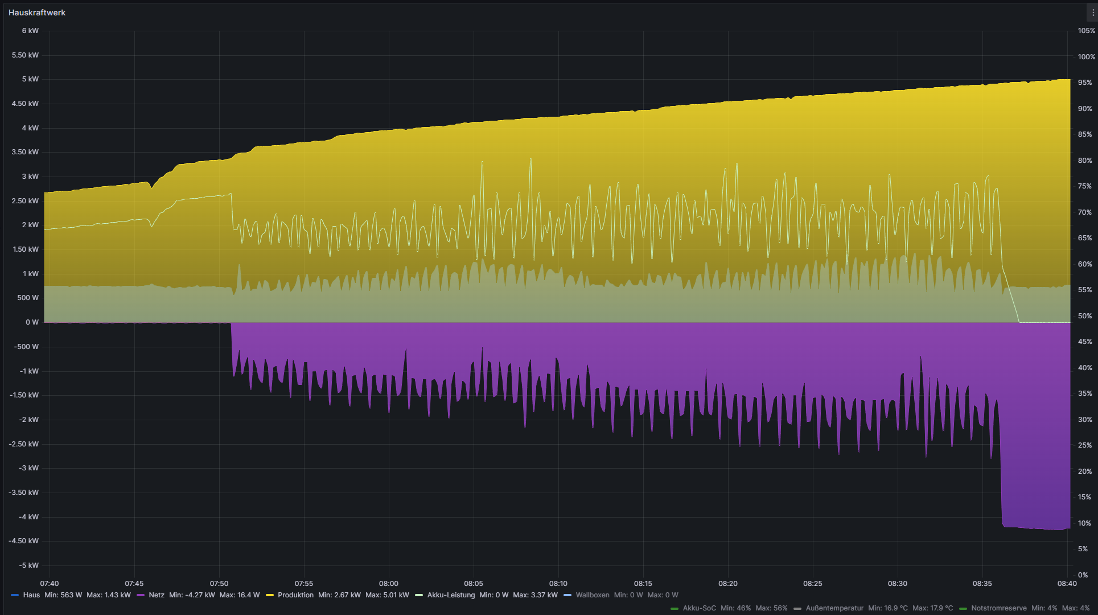The image size is (1098, 615).
Task: Click the blue Haus color swatch
Action: click(15, 595)
